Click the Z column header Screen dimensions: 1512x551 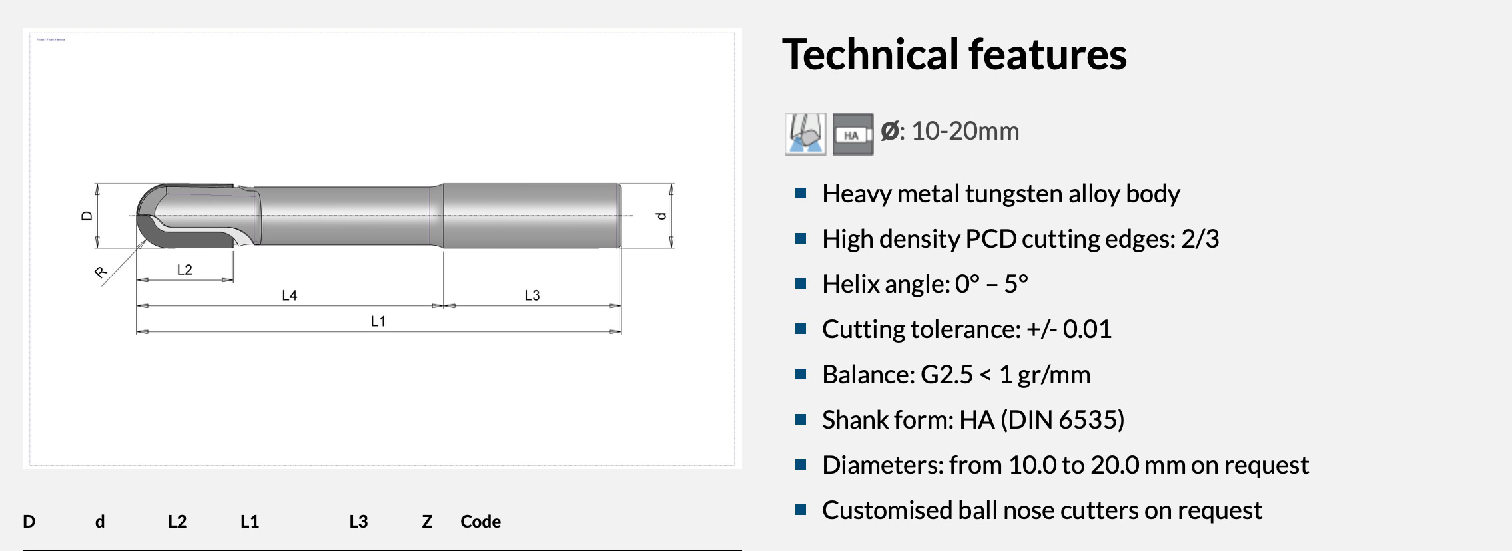pyautogui.click(x=427, y=522)
